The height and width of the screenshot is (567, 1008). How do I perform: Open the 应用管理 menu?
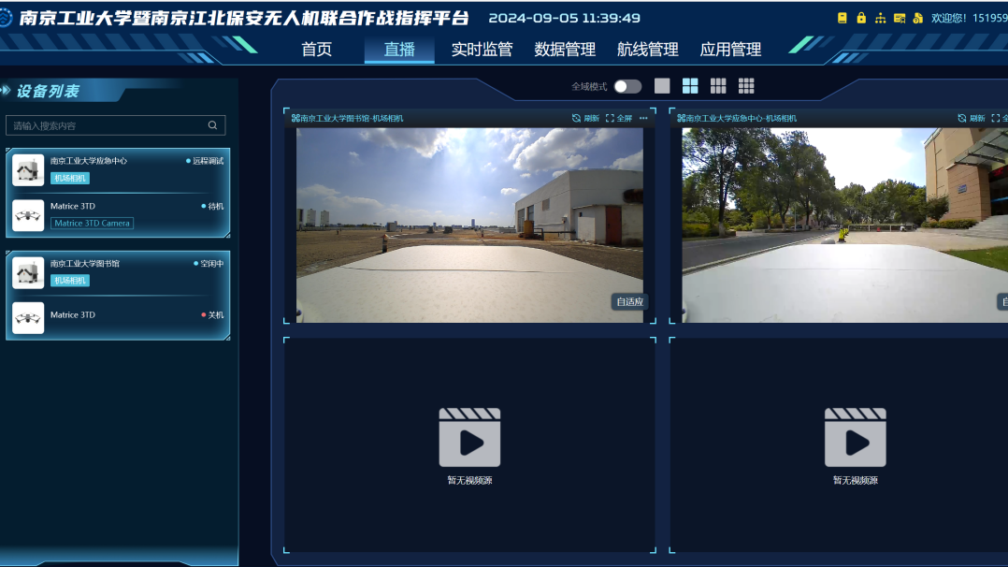click(x=730, y=50)
